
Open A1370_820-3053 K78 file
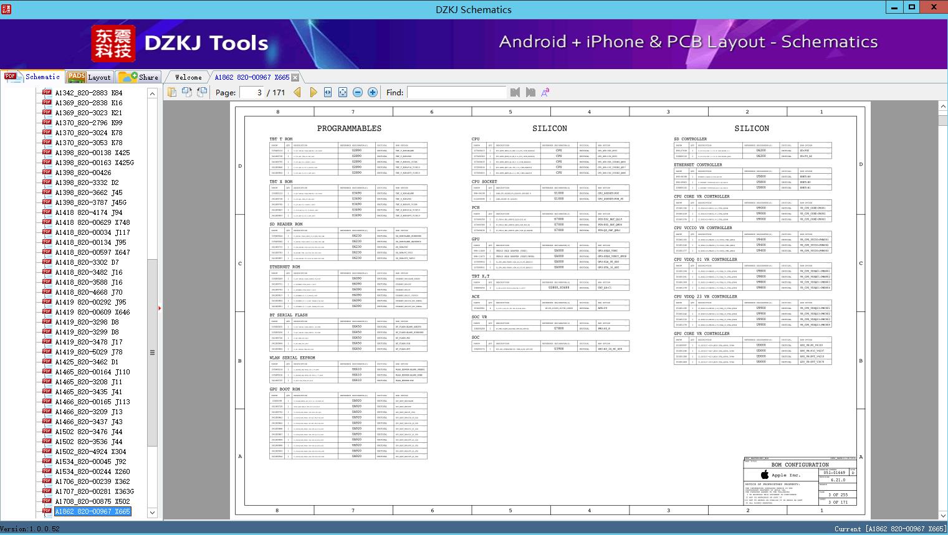(89, 143)
